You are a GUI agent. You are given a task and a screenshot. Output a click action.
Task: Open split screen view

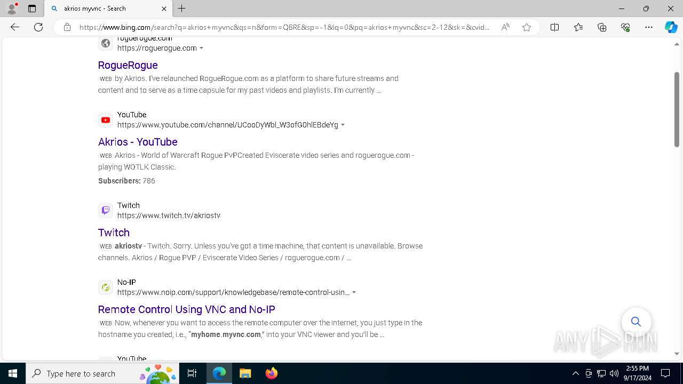click(555, 27)
